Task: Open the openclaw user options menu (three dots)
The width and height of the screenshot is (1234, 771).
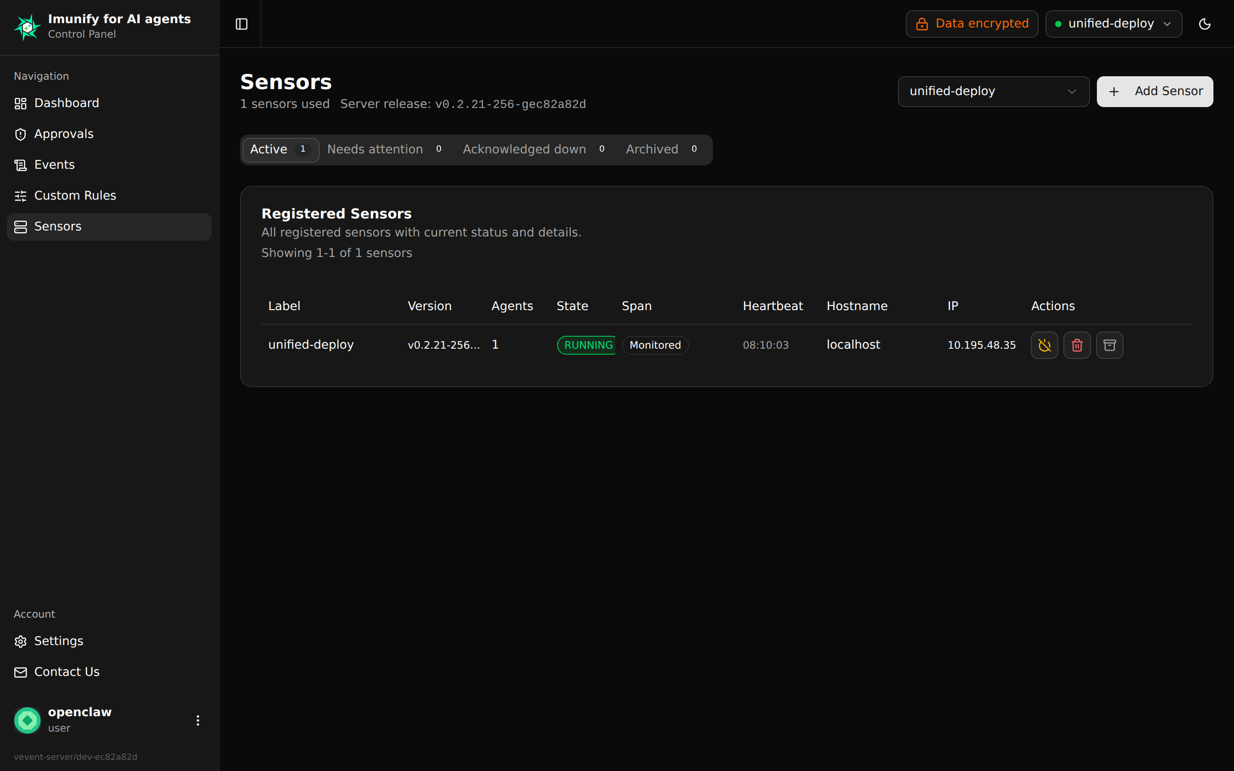Action: 198,720
